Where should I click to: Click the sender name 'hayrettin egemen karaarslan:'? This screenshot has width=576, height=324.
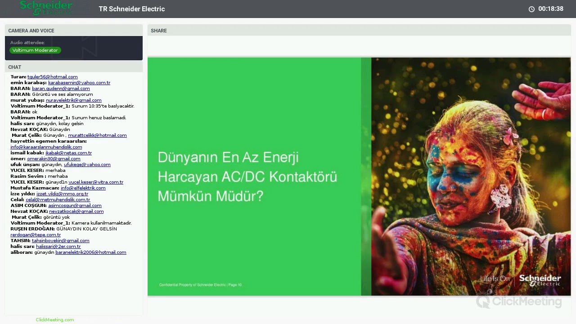click(49, 141)
